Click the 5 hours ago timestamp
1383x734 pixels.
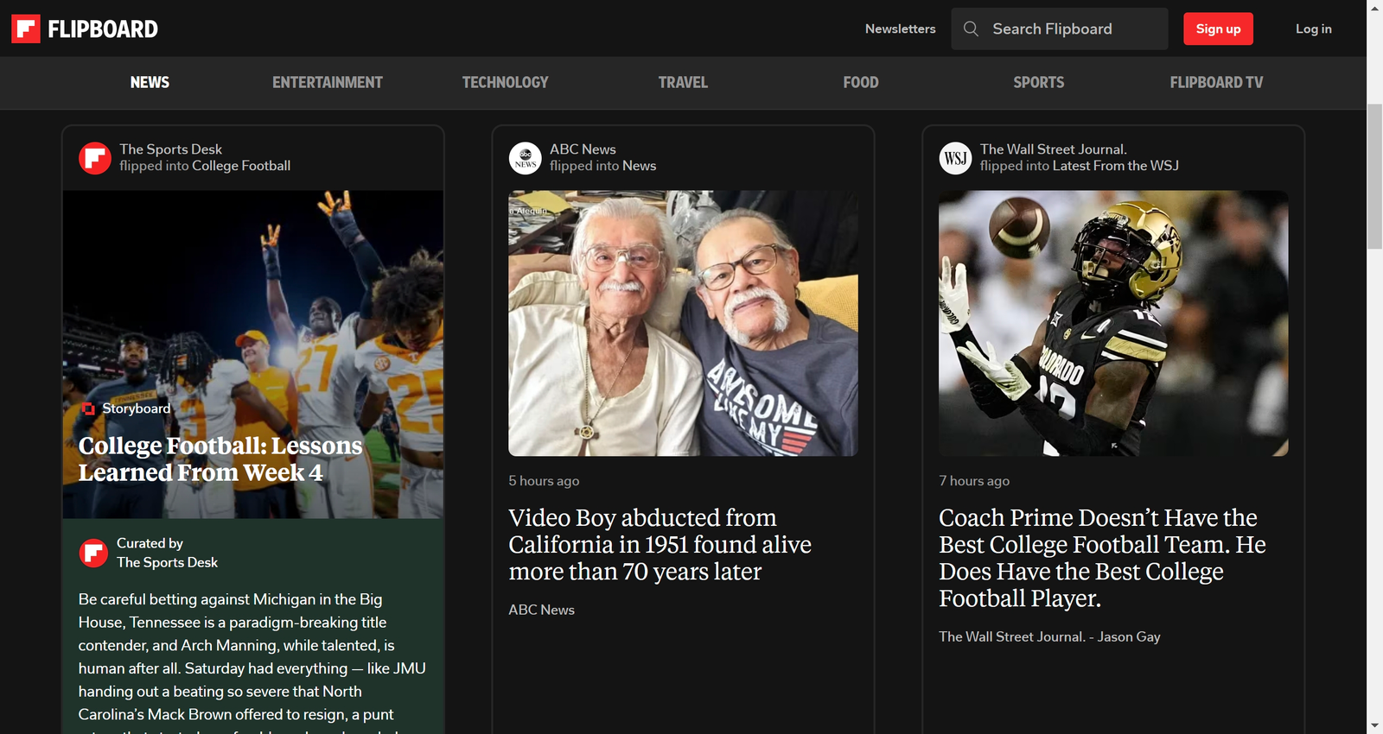(544, 481)
